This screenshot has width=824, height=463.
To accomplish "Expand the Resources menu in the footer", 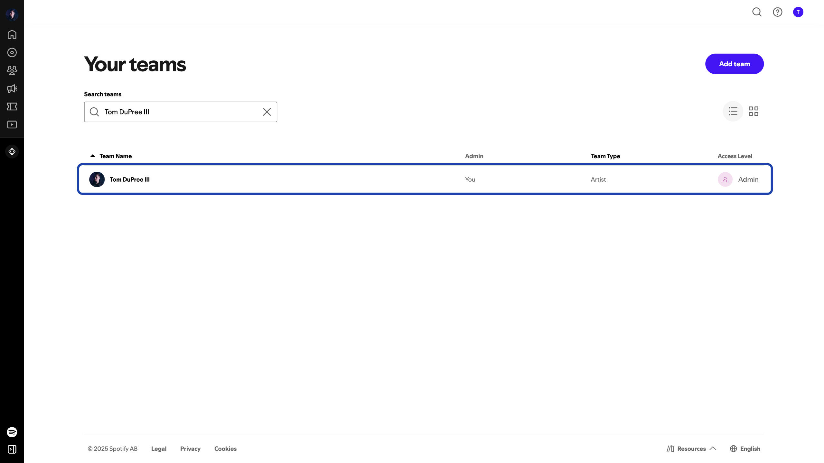I will point(691,449).
